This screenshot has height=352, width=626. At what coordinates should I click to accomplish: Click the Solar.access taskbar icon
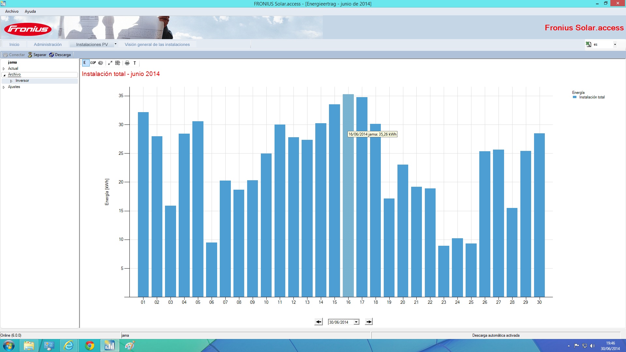(110, 345)
